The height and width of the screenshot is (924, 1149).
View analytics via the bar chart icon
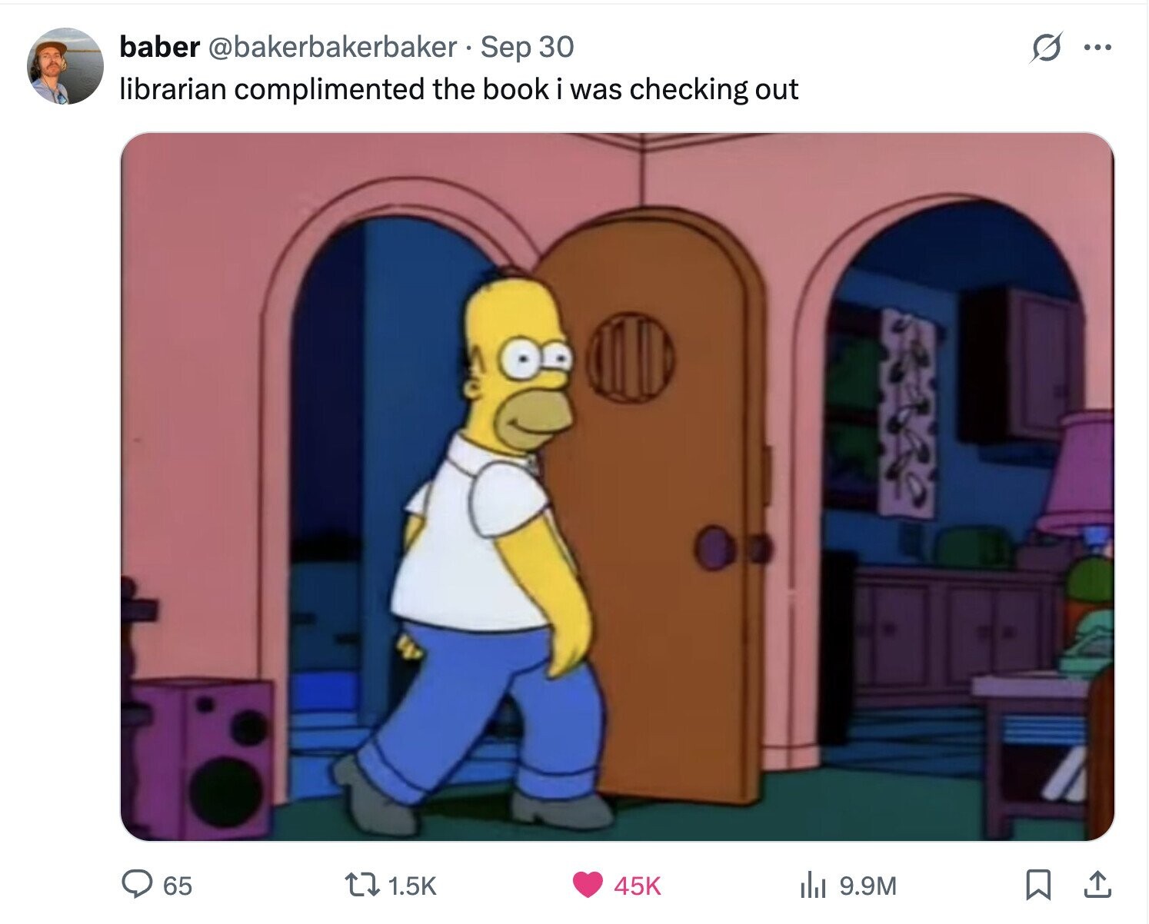click(812, 886)
